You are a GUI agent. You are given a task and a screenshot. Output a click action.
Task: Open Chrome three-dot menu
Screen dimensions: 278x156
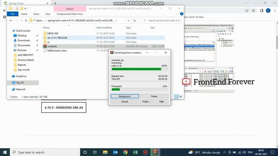point(275,10)
